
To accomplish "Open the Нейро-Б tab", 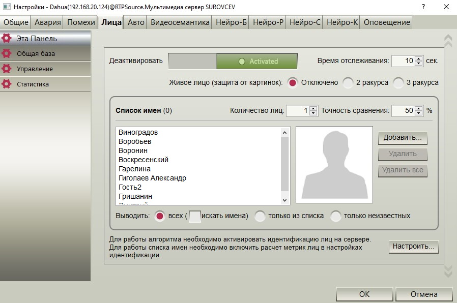I will coord(231,22).
